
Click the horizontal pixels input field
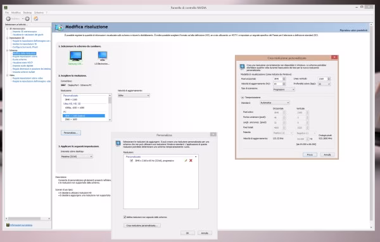tap(278, 79)
